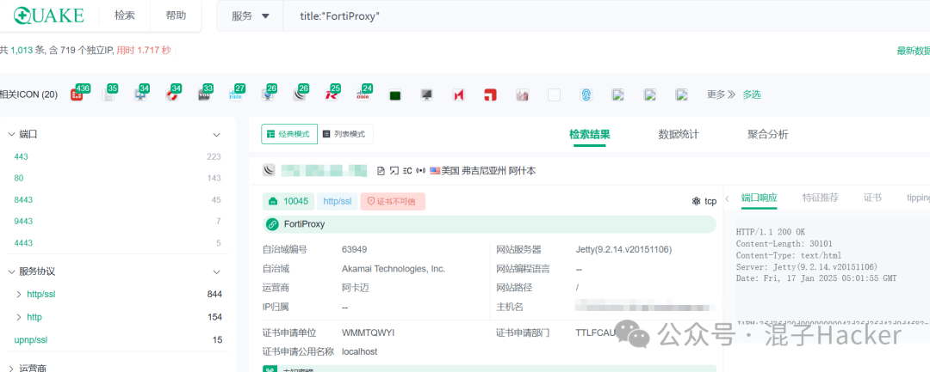Filter by port 4443
930x372 pixels.
point(24,243)
